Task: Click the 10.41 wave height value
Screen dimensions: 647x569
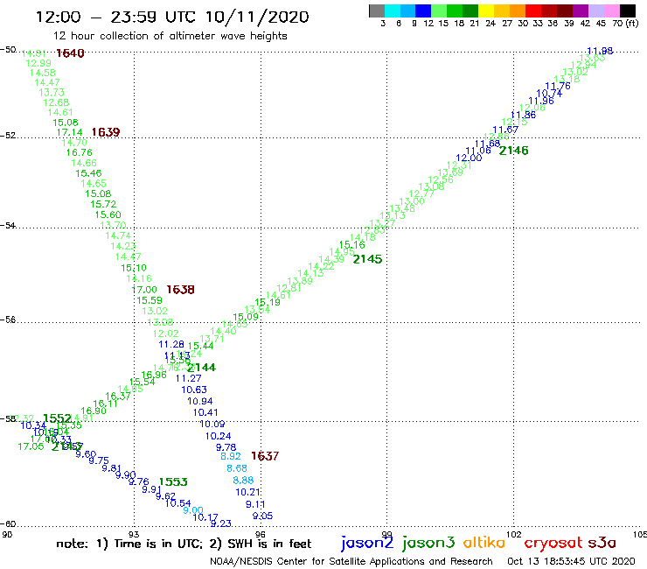Action: point(205,412)
